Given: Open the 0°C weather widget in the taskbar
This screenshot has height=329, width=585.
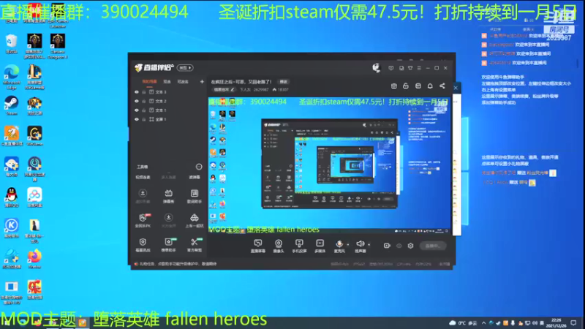Looking at the screenshot, I should coord(464,323).
